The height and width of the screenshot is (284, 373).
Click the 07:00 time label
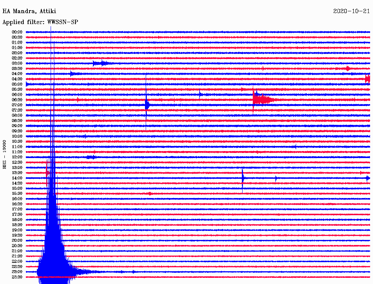click(17, 105)
